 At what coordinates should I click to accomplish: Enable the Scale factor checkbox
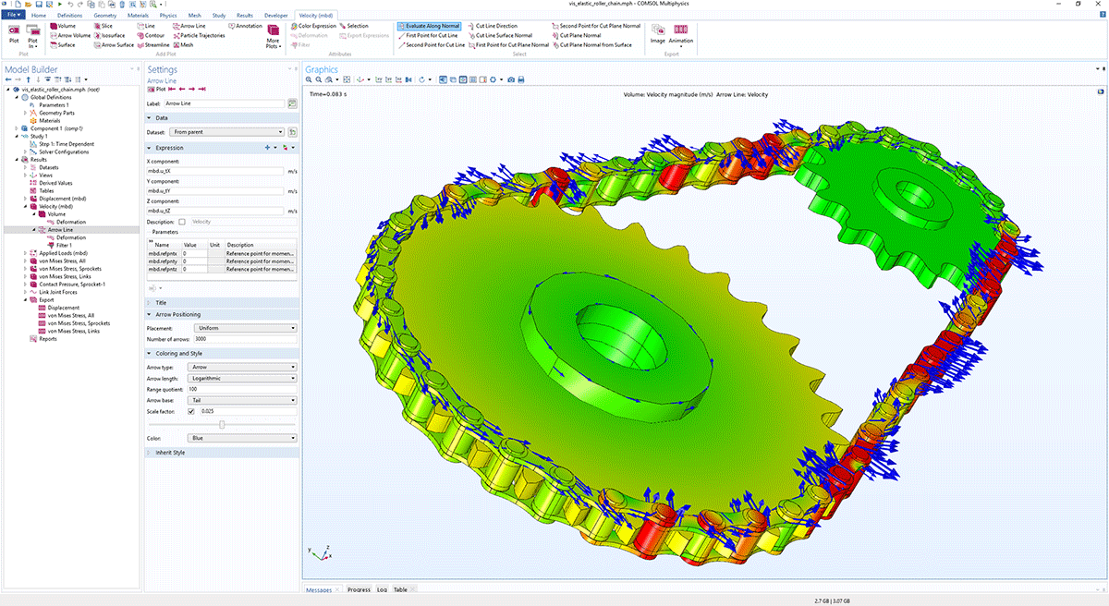click(191, 411)
